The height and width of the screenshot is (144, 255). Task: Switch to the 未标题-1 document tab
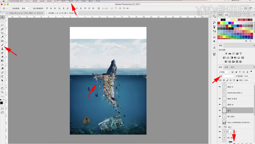pos(62,13)
